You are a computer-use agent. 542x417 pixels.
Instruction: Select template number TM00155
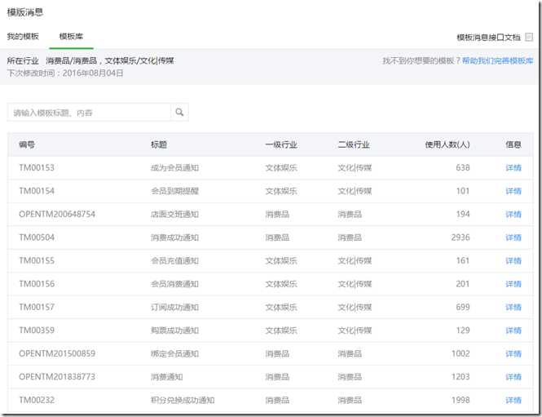pos(37,260)
